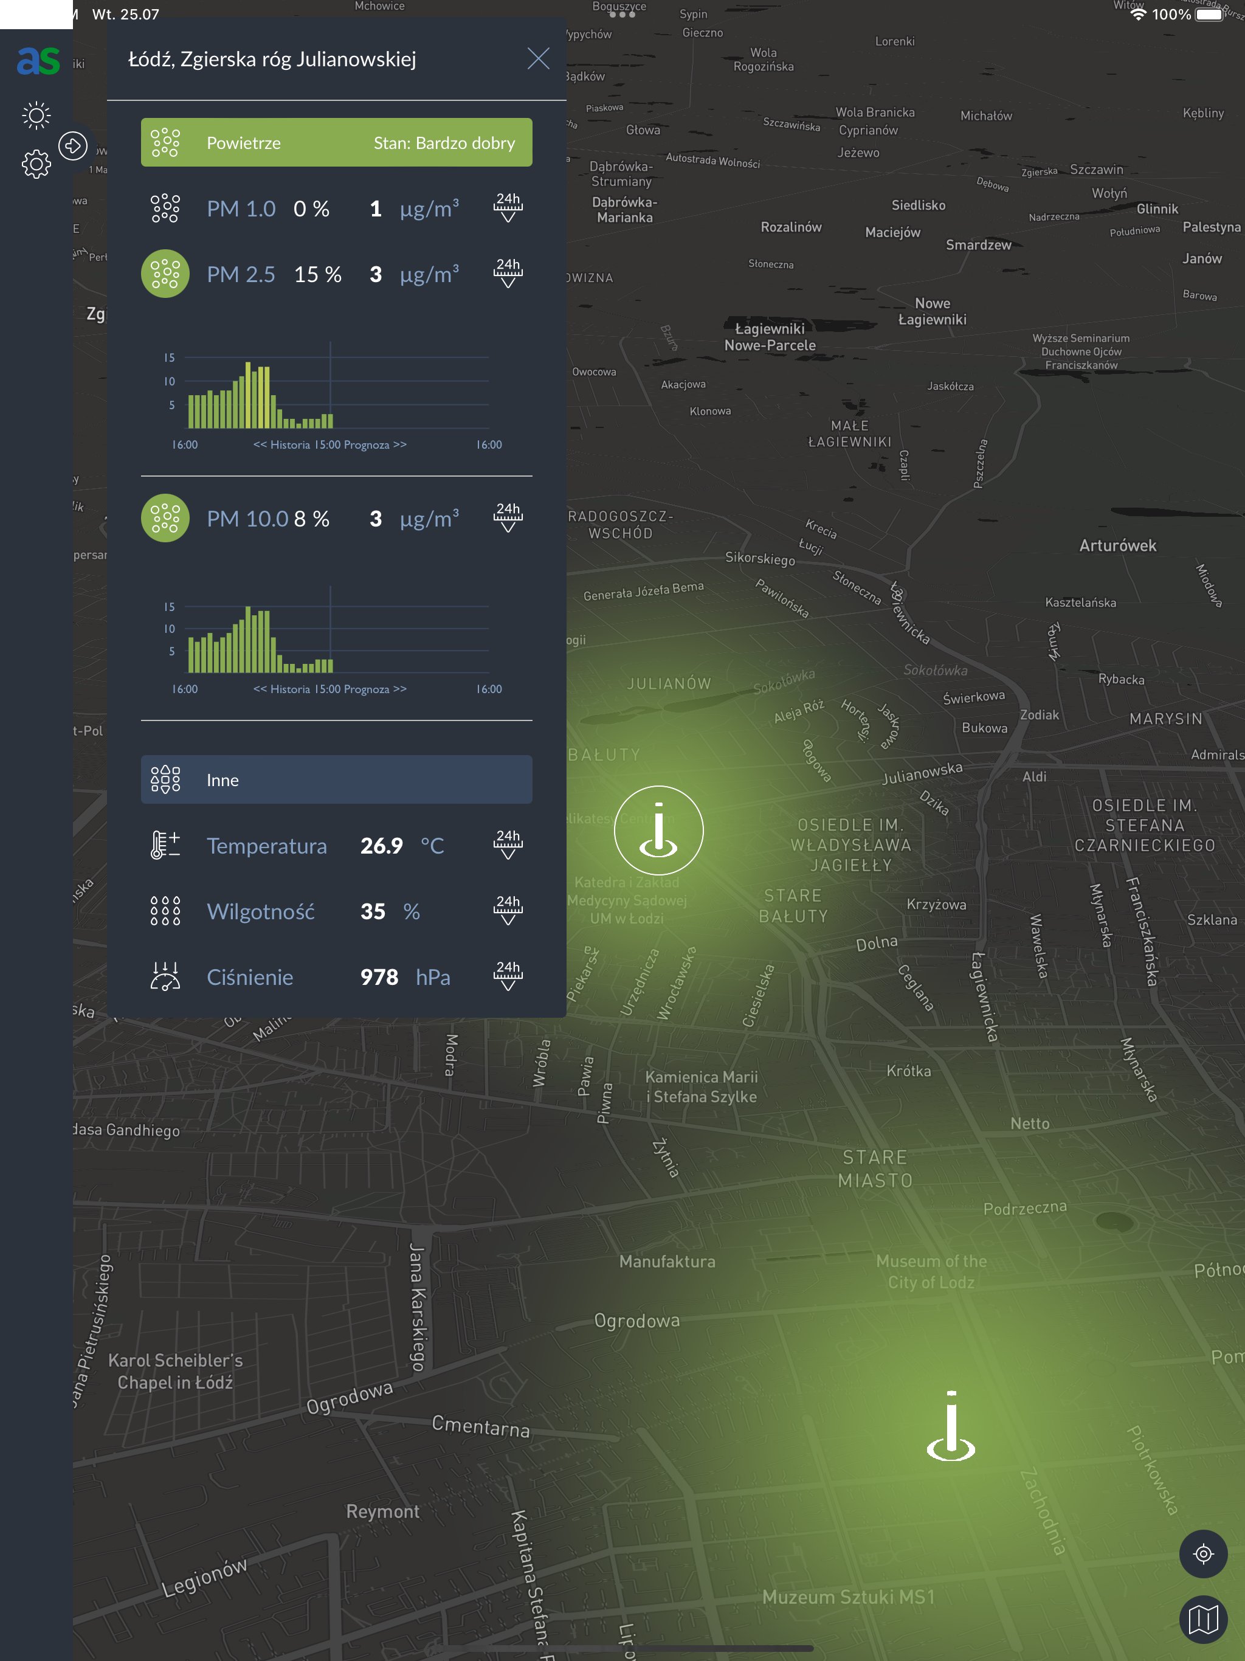Select the lower sensor marker near Zachodnia

click(x=951, y=1427)
